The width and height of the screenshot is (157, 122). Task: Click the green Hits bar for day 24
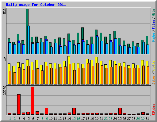tap(115, 34)
